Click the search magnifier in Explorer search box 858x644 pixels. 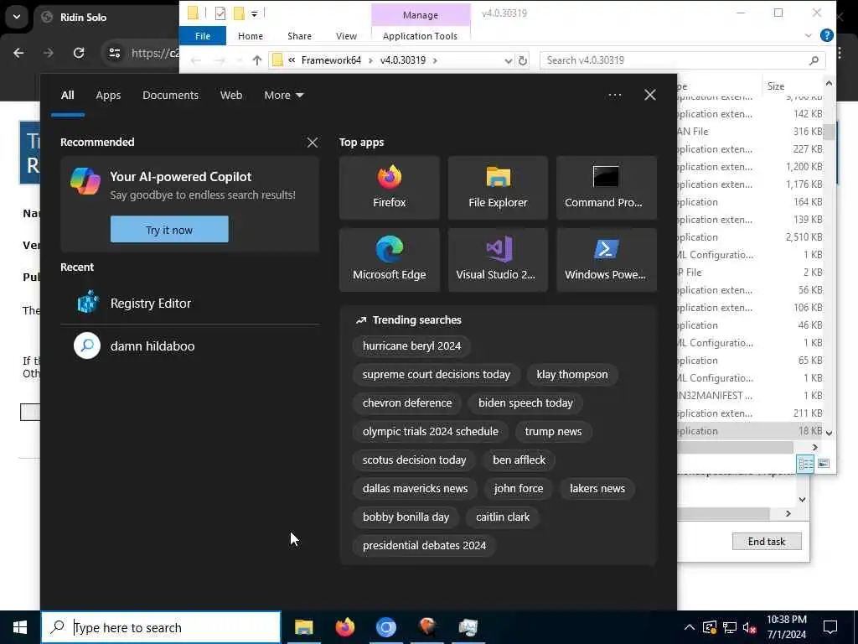[x=814, y=60]
